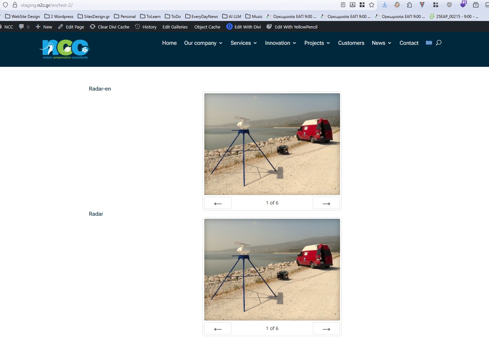The image size is (489, 348).
Task: Click the top Radar-en gallery photo
Action: (272, 144)
